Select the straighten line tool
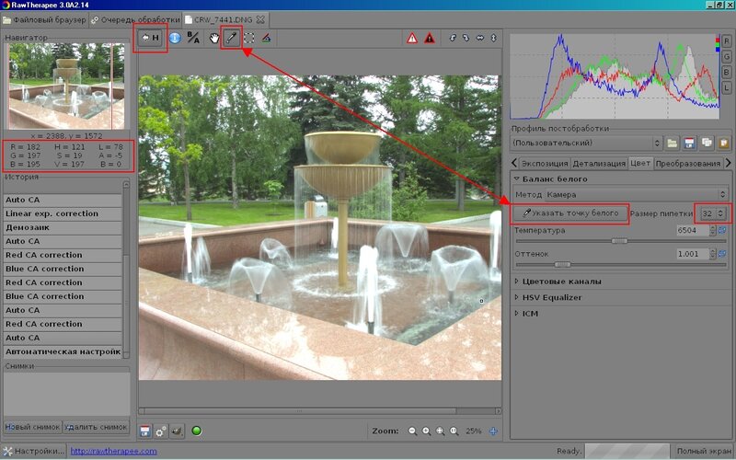736x460 pixels. (266, 38)
